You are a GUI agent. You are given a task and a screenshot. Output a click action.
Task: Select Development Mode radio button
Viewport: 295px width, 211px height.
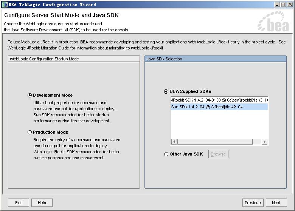pos(29,95)
